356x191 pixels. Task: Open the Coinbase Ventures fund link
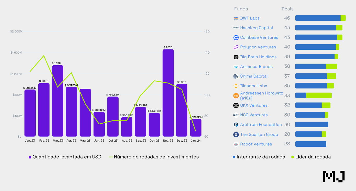pos(259,37)
